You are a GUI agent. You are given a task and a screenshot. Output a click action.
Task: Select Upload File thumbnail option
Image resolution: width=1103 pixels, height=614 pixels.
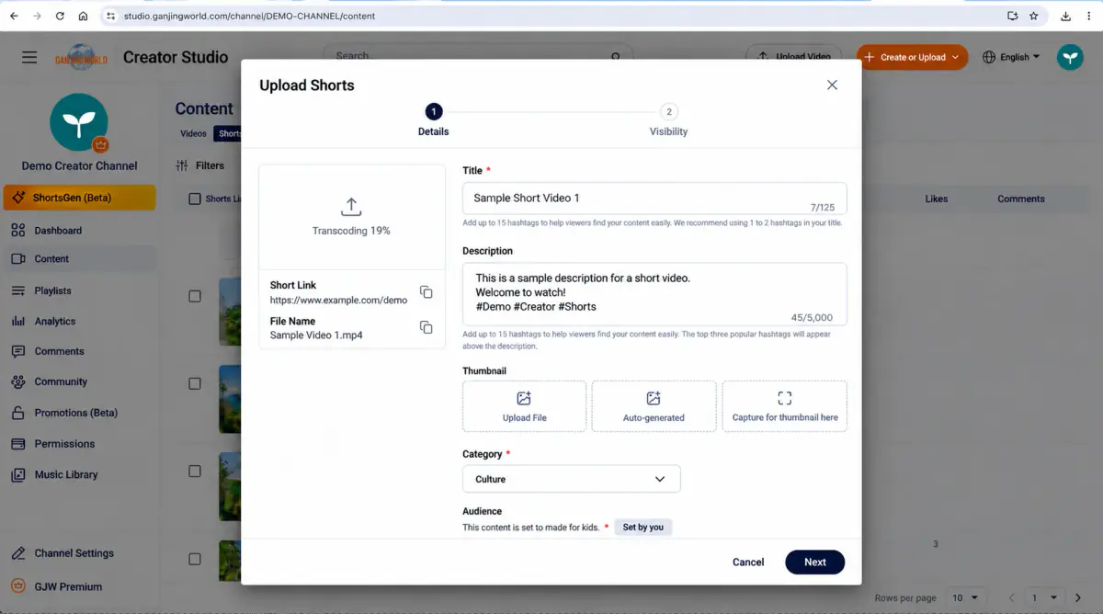[524, 406]
